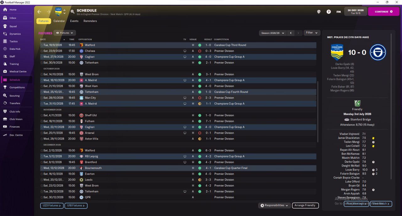Select the Chelsea 0-3 fixture row
The height and width of the screenshot is (216, 402).
pyautogui.click(x=178, y=51)
